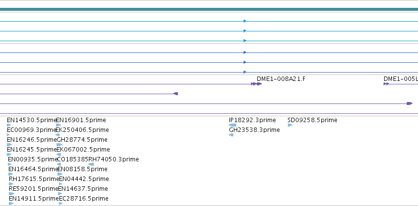Viewport: 418px width, 206px height.
Task: Click the right-pointing purple arrowhead near the right edge
Action: 410,103
